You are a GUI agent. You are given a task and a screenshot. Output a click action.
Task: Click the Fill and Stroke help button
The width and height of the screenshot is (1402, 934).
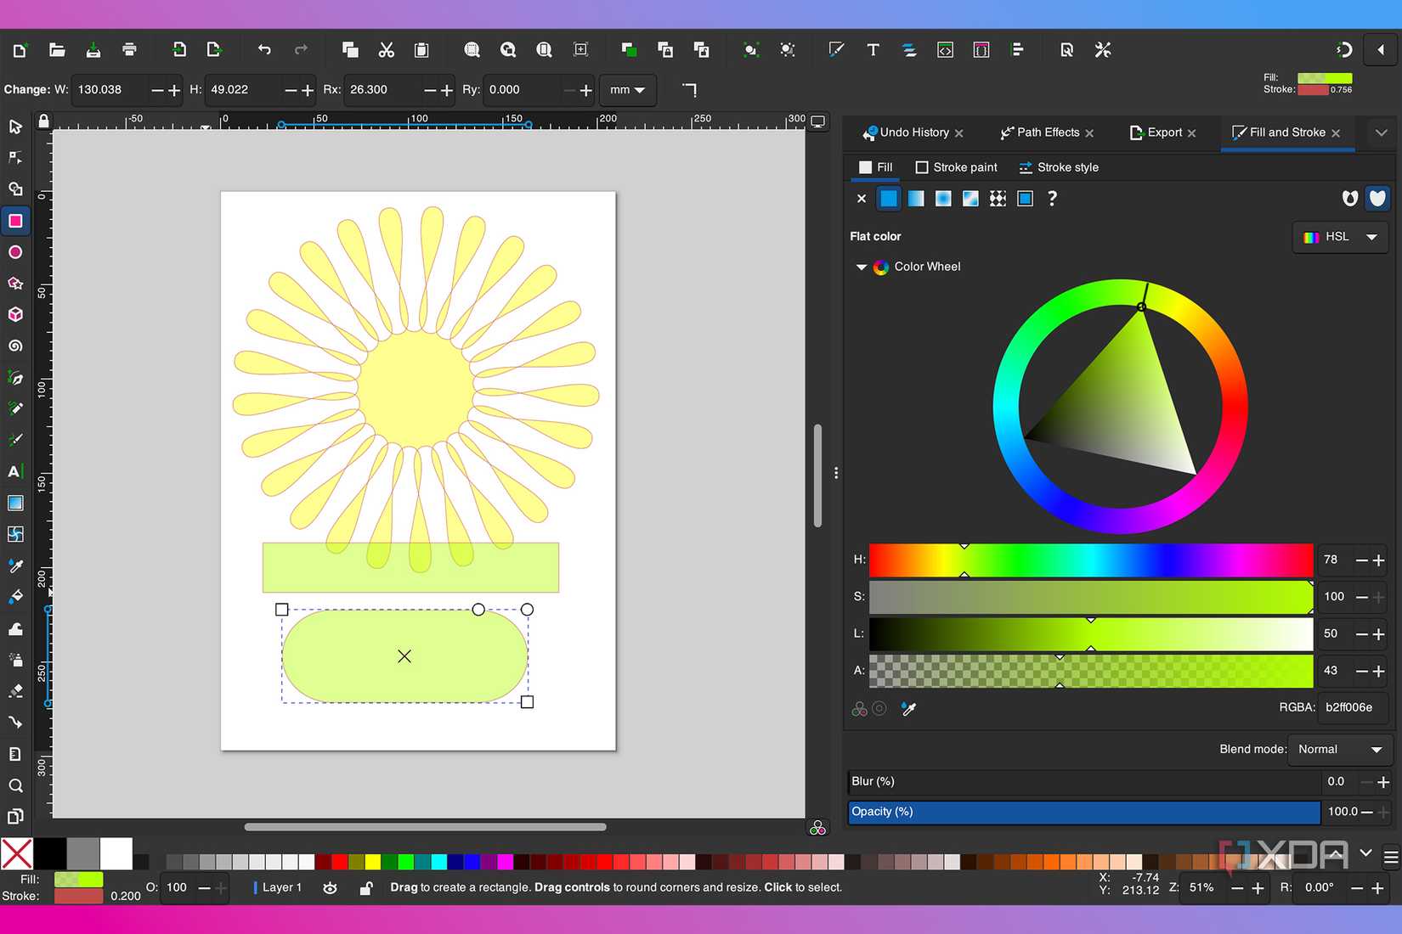pos(1052,199)
